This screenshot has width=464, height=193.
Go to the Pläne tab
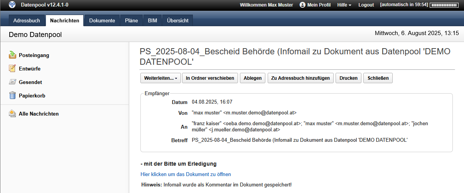(132, 20)
